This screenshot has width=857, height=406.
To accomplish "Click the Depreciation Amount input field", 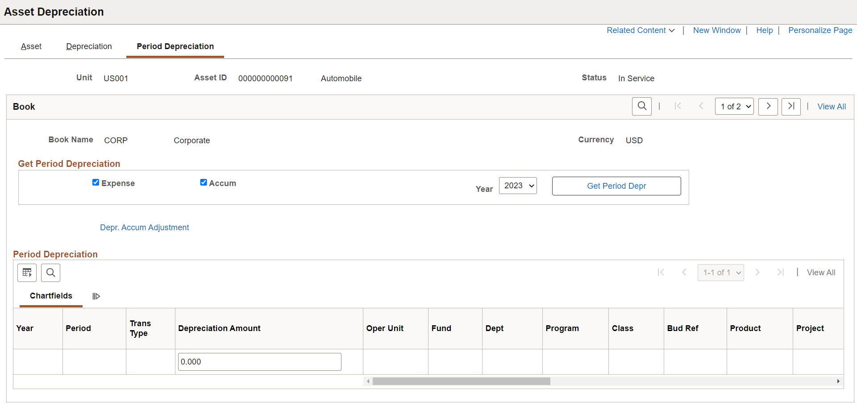I will tap(260, 362).
